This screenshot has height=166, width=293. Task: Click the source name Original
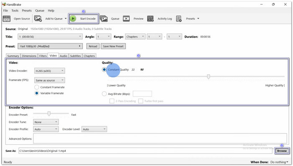pyautogui.click(x=23, y=29)
